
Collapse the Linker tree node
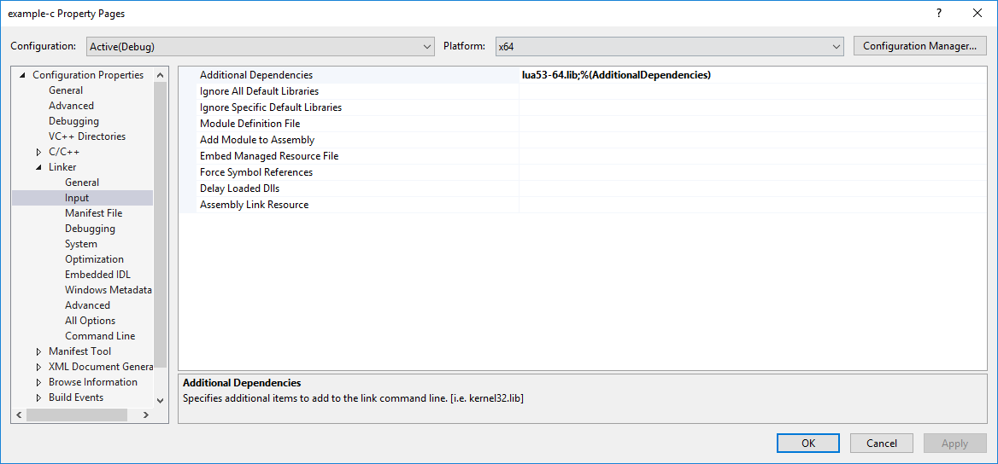pyautogui.click(x=38, y=167)
